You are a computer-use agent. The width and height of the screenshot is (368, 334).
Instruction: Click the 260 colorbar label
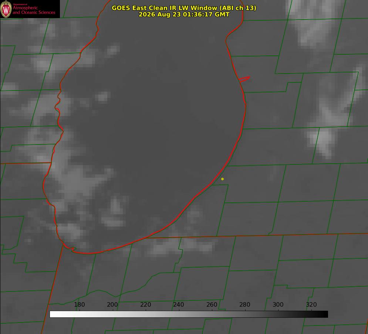pyautogui.click(x=212, y=304)
